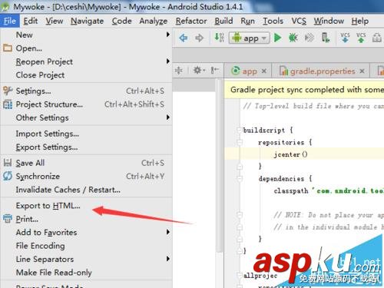Viewport: 384px width, 288px height.
Task: Select Import Settings... entry
Action: tap(86, 134)
